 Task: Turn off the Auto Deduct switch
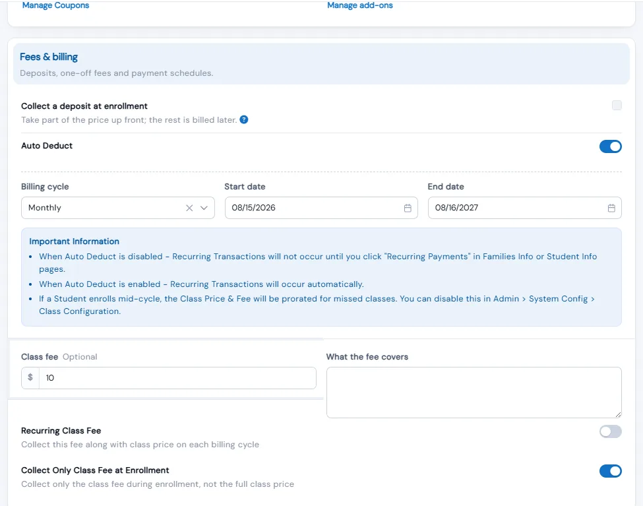click(x=610, y=146)
